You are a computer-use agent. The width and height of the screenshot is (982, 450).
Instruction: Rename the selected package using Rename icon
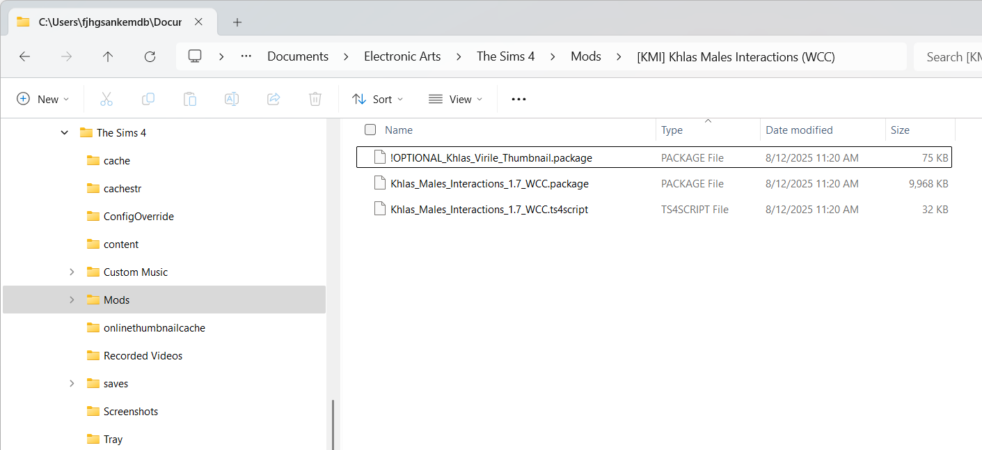coord(231,99)
